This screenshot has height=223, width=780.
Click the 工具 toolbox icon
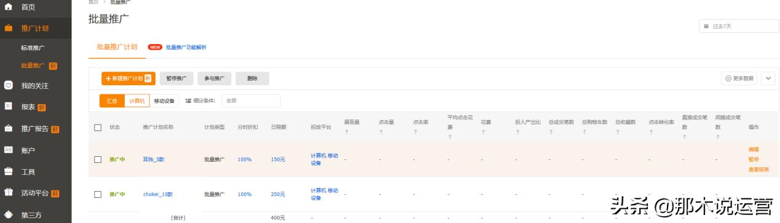(8, 172)
